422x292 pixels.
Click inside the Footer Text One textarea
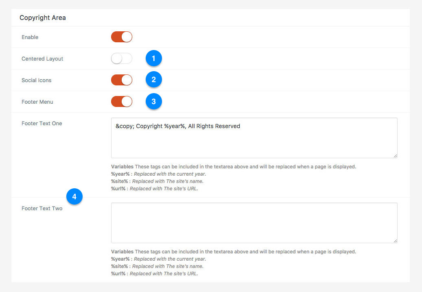254,138
